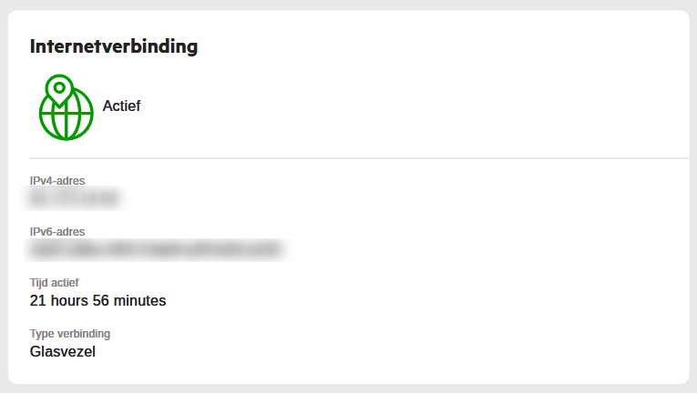The height and width of the screenshot is (393, 697).
Task: Click the gray margin right of the card
Action: click(692, 196)
